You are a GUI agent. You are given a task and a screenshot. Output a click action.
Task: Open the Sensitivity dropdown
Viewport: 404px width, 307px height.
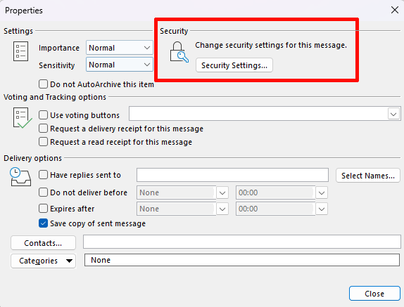click(120, 65)
